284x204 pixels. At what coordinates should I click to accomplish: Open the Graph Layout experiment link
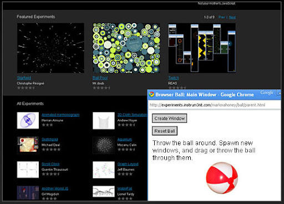click(x=128, y=164)
